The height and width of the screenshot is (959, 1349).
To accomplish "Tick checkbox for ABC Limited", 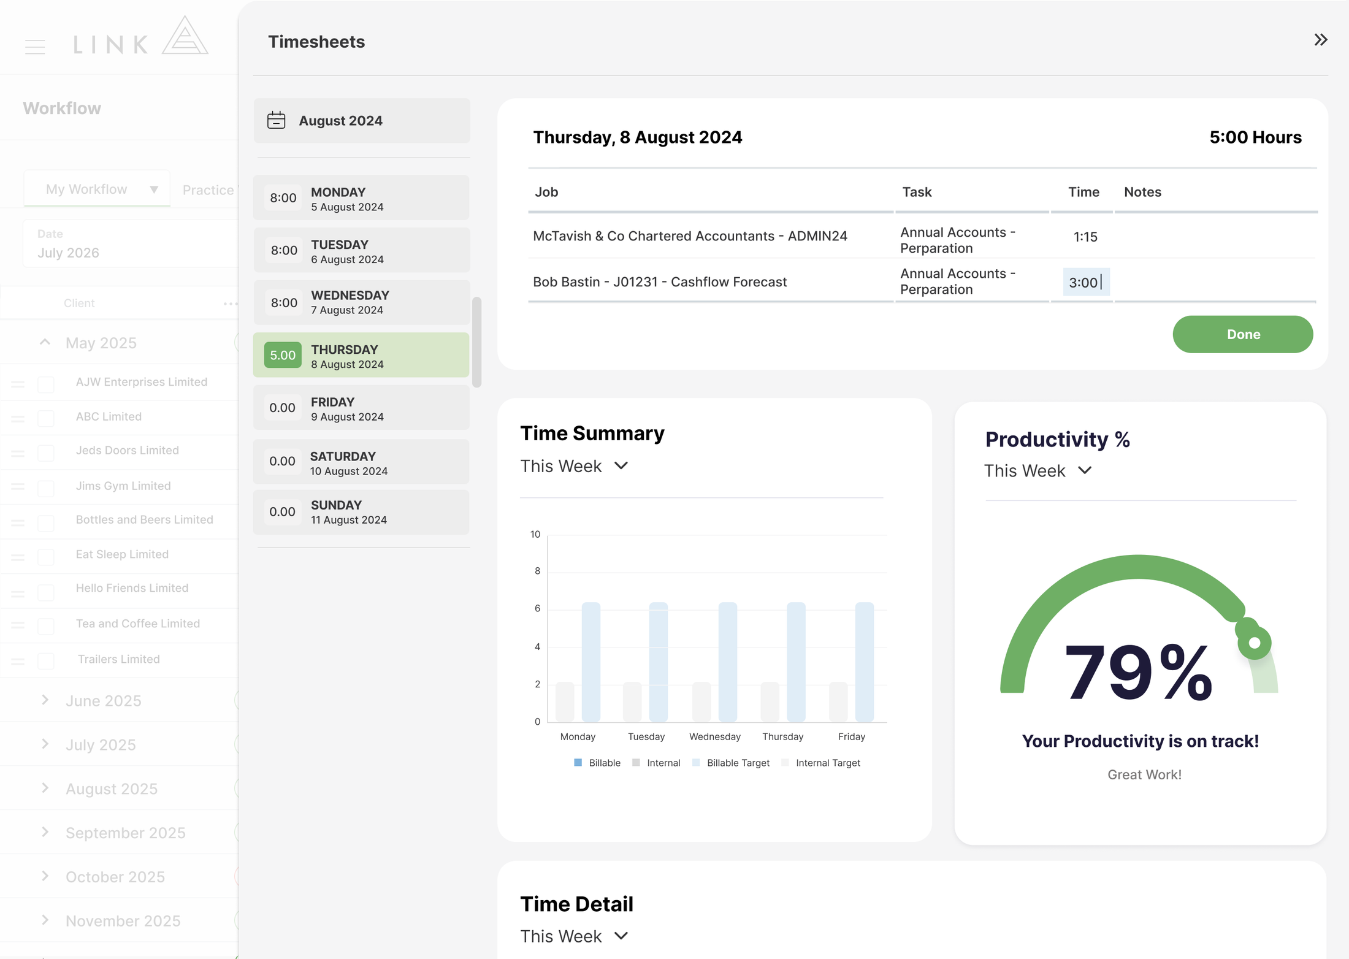I will pos(46,418).
